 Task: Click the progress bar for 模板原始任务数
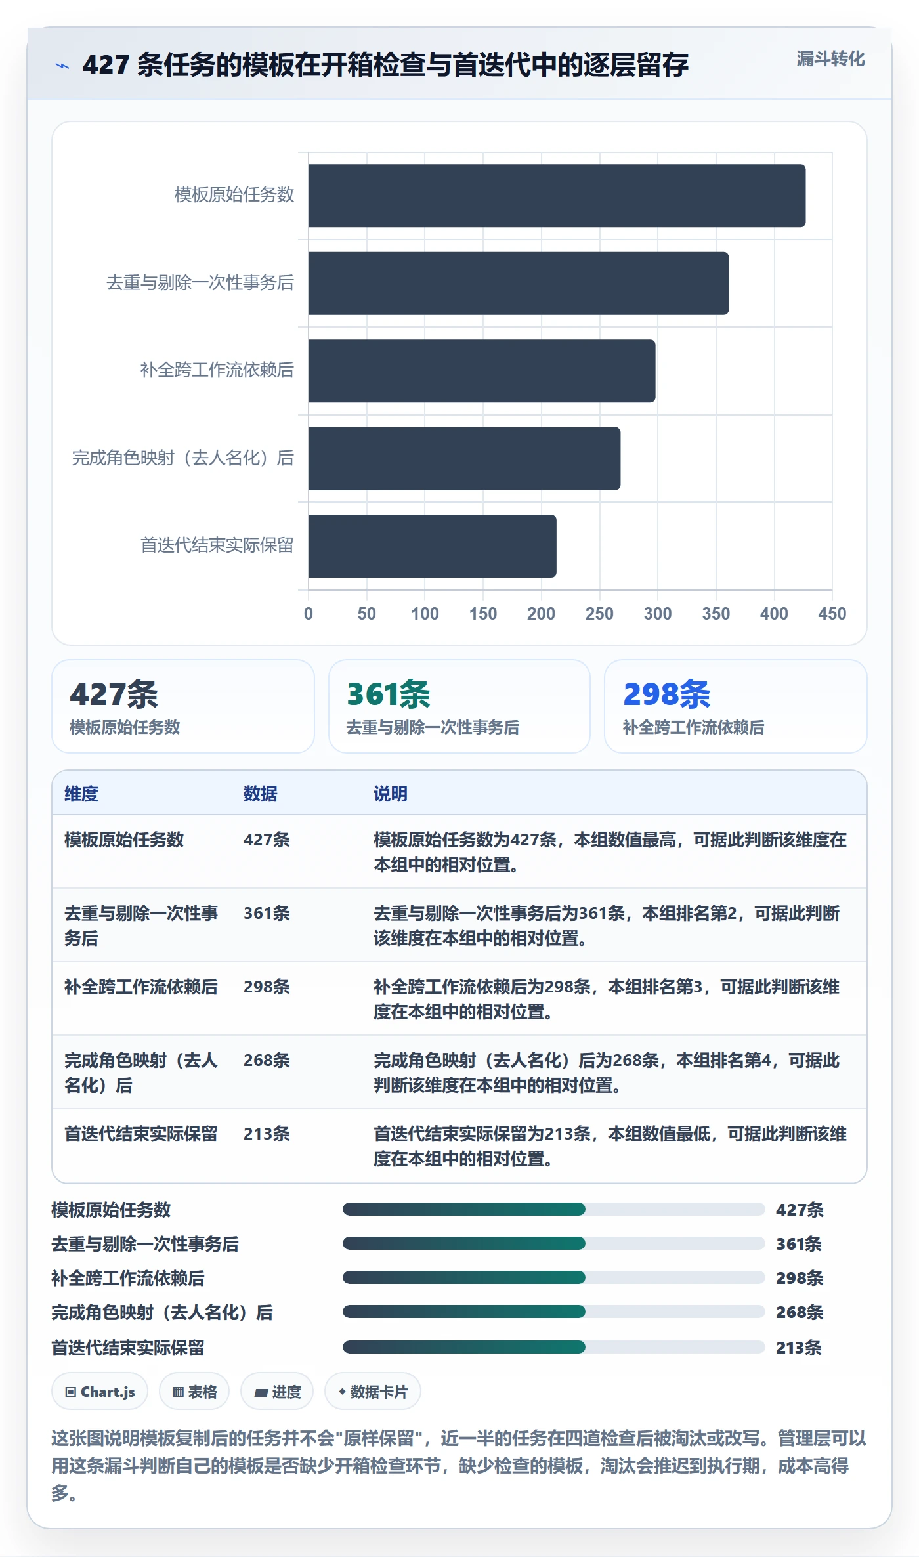click(x=554, y=1209)
